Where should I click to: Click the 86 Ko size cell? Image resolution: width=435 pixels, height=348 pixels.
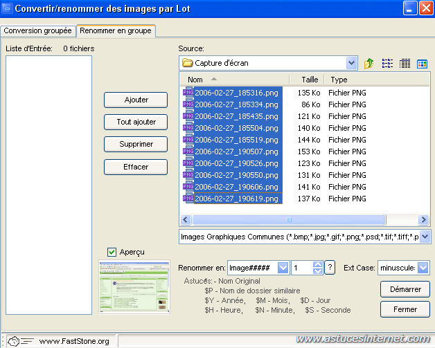tap(311, 104)
